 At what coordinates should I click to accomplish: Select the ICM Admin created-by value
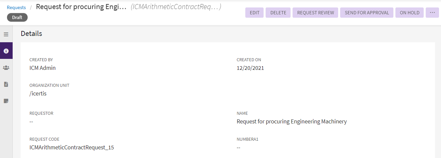43,68
